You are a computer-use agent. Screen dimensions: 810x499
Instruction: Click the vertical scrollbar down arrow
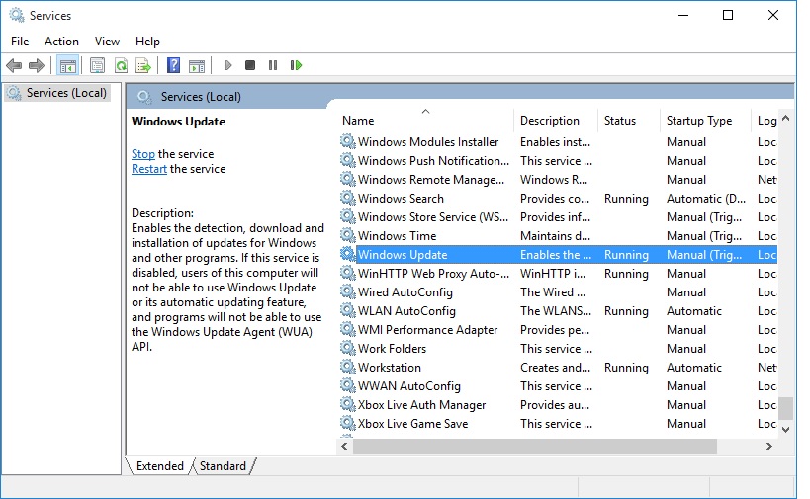785,429
